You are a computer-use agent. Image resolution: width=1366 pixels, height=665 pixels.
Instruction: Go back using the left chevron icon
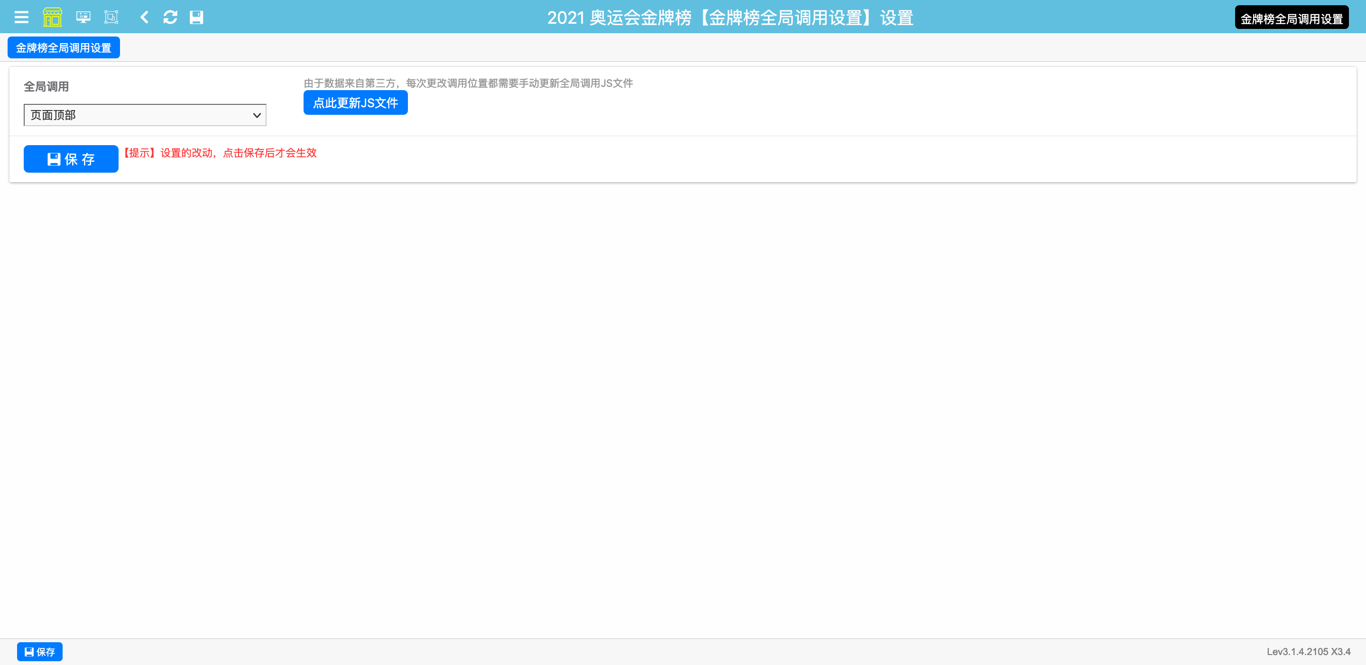[144, 18]
